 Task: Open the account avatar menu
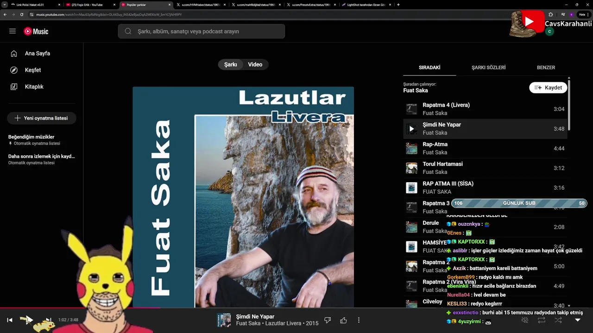coord(549,31)
